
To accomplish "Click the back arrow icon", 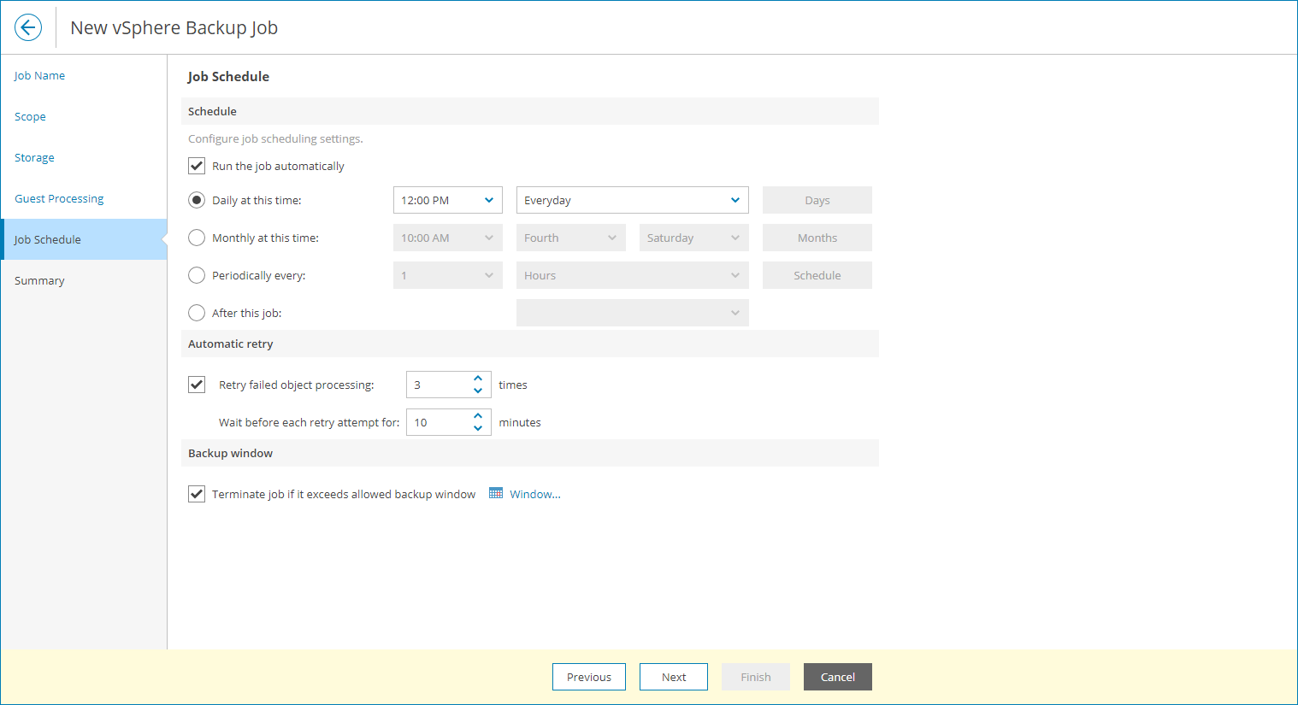I will [28, 27].
